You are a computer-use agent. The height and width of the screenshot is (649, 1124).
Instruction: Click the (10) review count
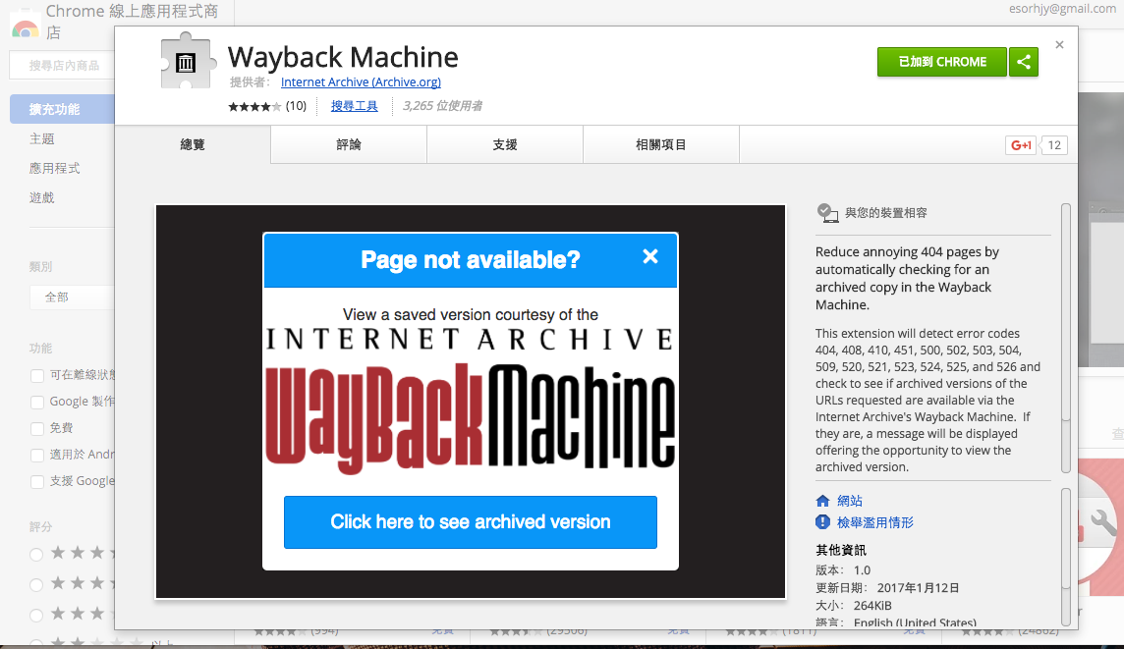(296, 106)
